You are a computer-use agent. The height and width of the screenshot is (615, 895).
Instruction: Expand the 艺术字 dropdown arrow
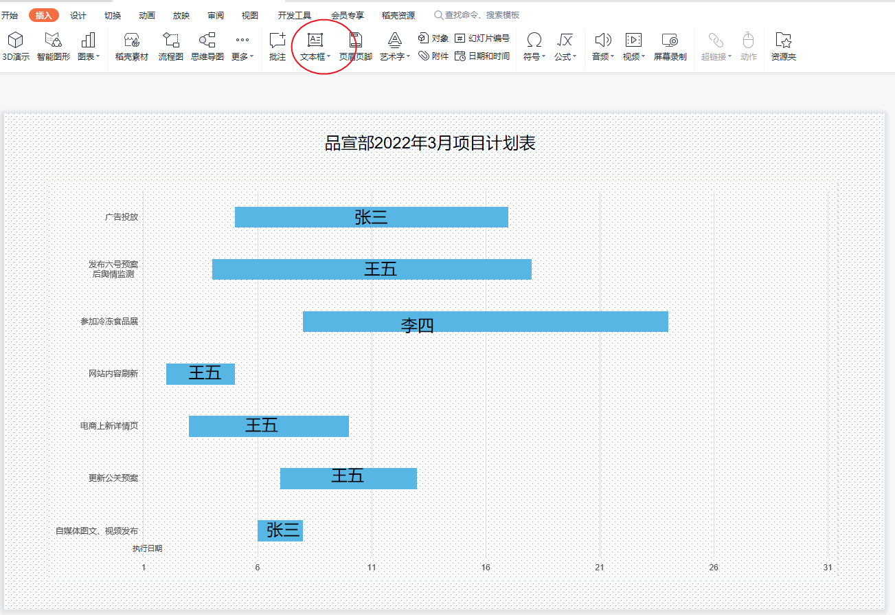point(408,57)
